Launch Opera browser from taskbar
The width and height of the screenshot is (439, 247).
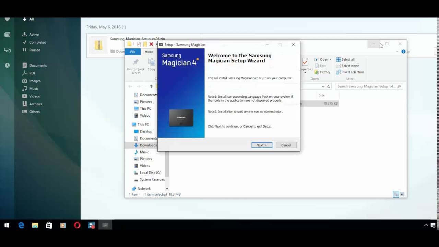click(77, 225)
